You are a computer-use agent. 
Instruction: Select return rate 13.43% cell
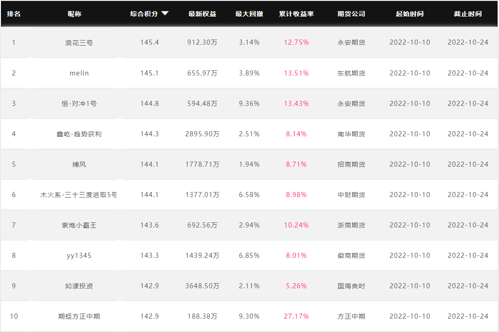[296, 104]
